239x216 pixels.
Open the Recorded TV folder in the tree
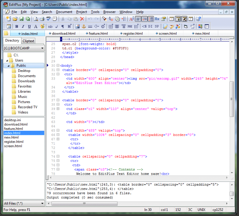pyautogui.click(x=28, y=107)
